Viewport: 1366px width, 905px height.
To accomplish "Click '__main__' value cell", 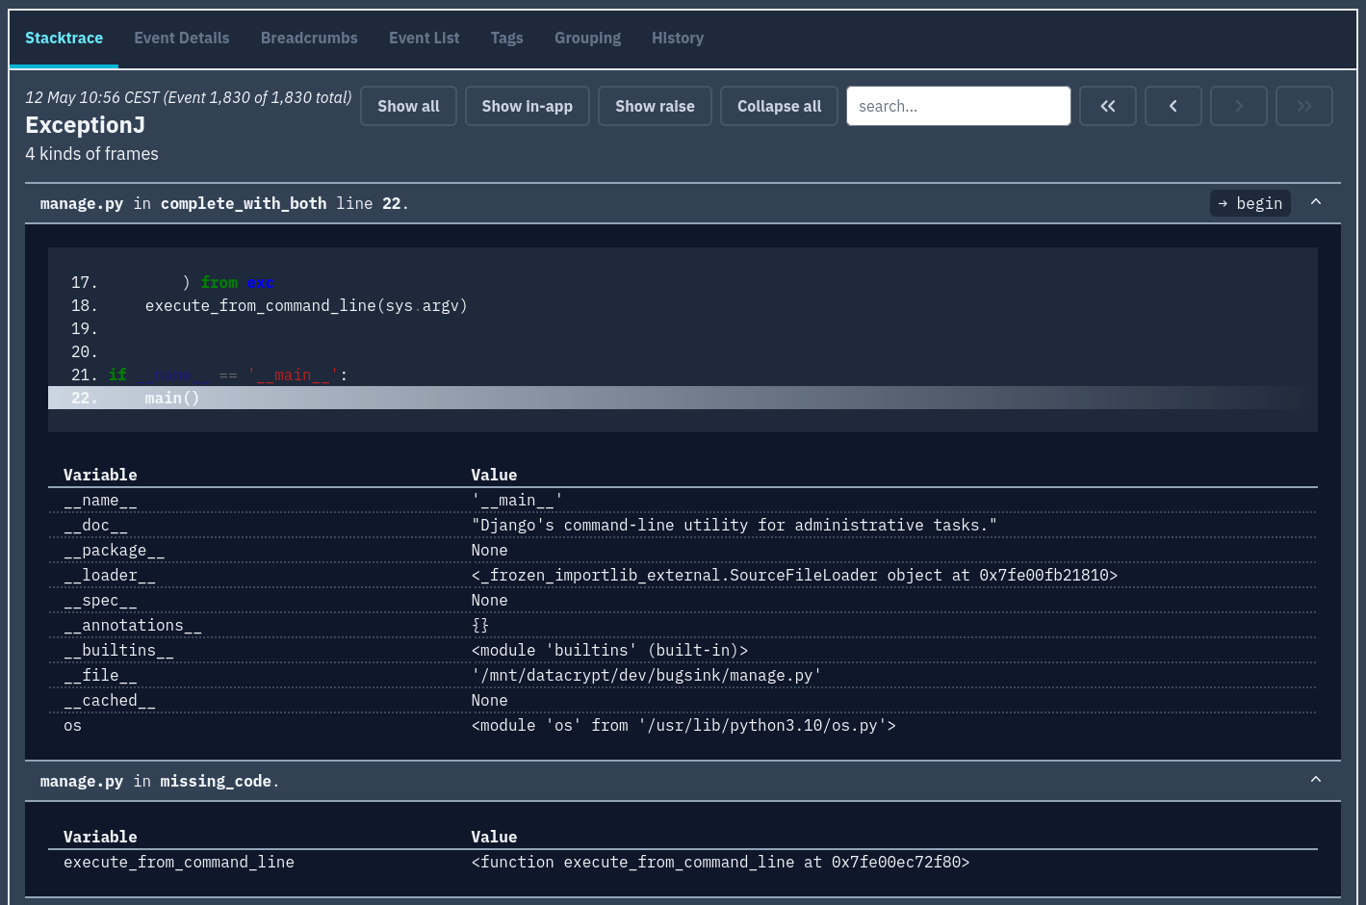I will click(517, 500).
